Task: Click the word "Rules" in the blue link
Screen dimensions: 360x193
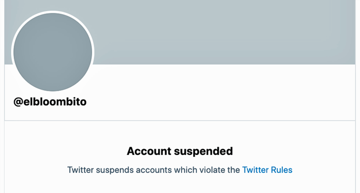Action: [282, 170]
